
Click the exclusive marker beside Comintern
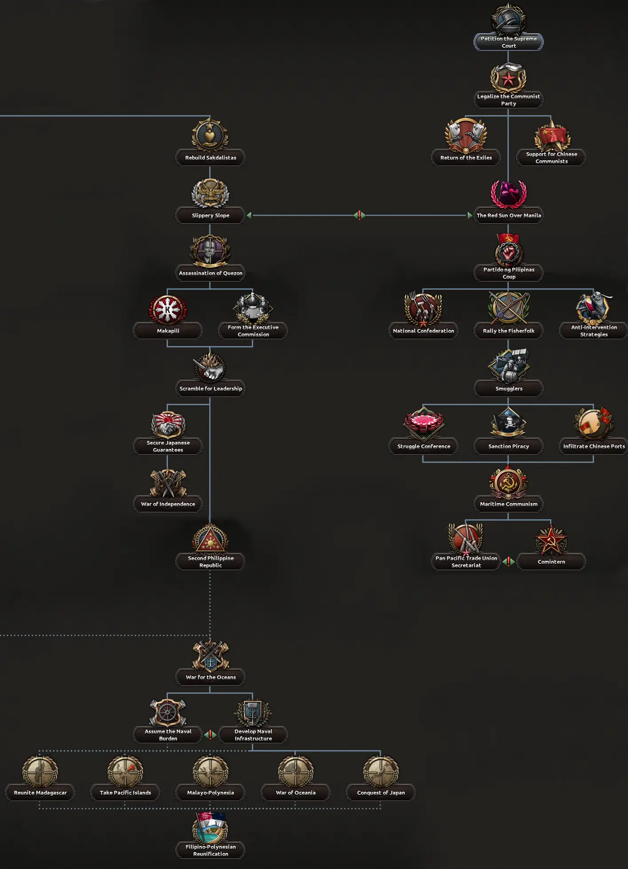click(509, 562)
